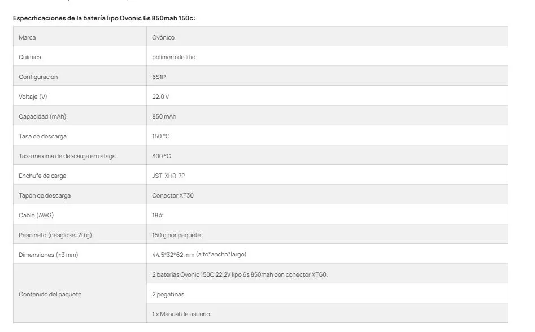Click the Voltaje (V) label
This screenshot has height=332, width=535.
(x=33, y=97)
